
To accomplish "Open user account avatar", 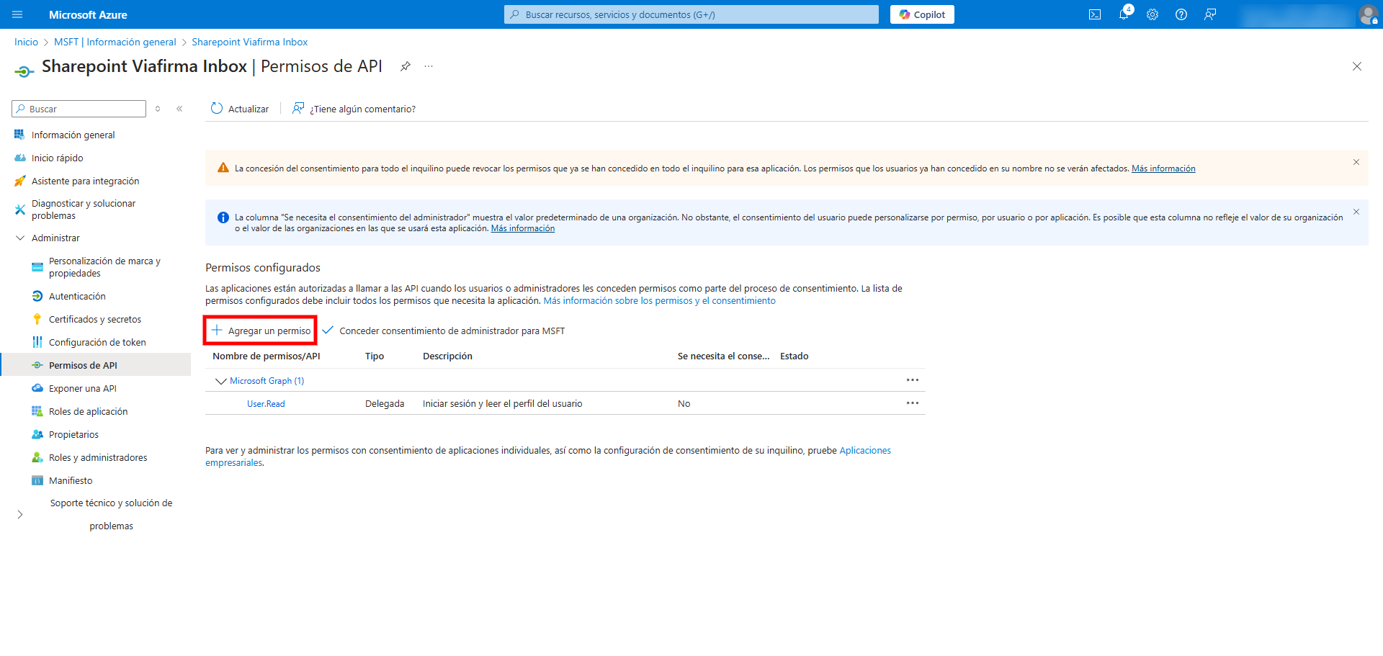I will pyautogui.click(x=1368, y=14).
